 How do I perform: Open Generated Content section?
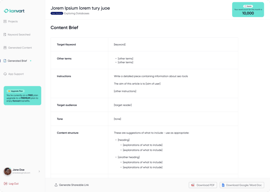[x=20, y=47]
